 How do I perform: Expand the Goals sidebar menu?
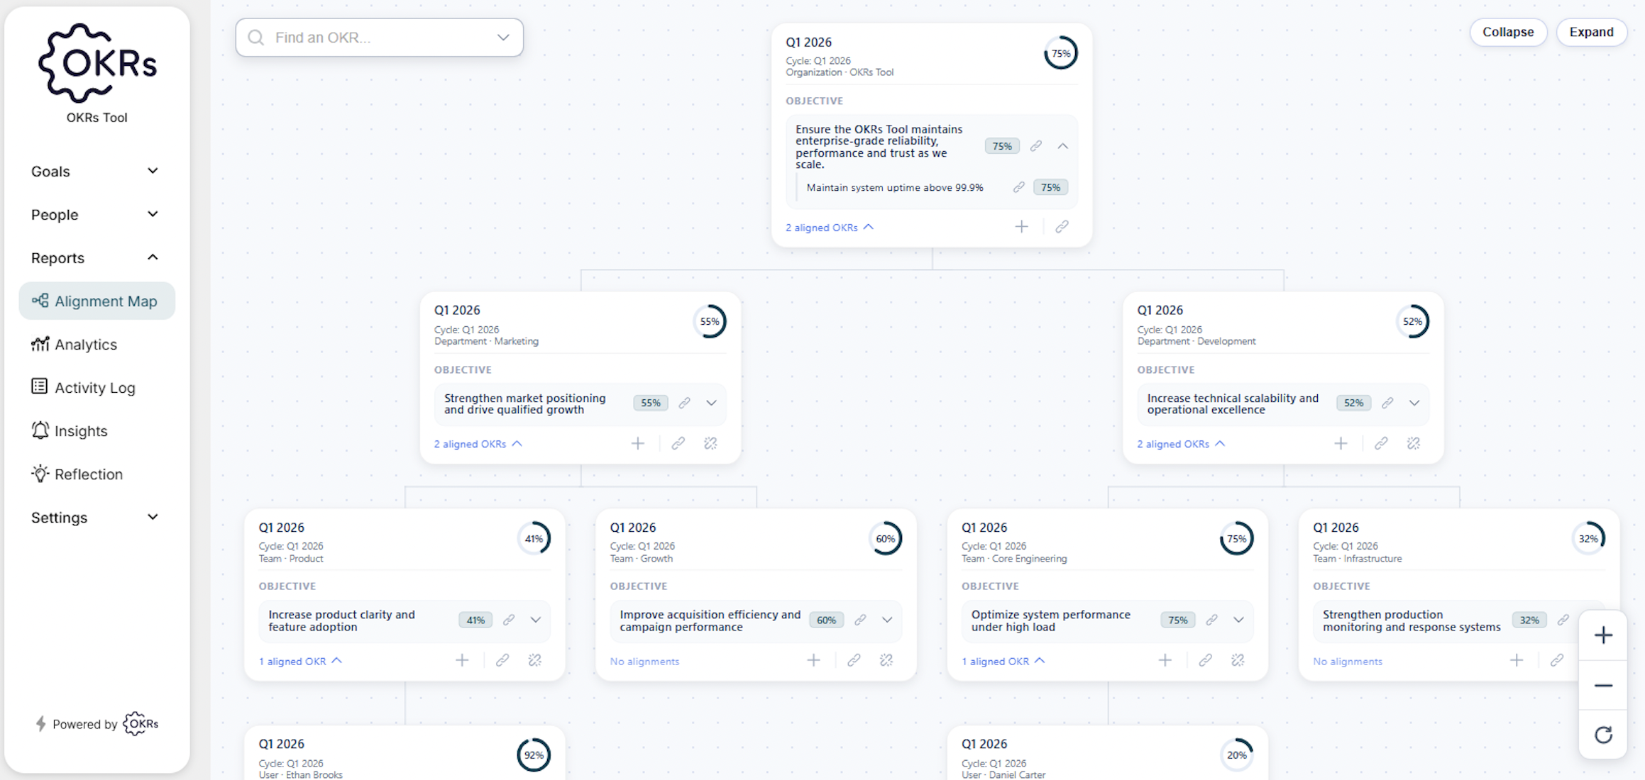coord(94,172)
